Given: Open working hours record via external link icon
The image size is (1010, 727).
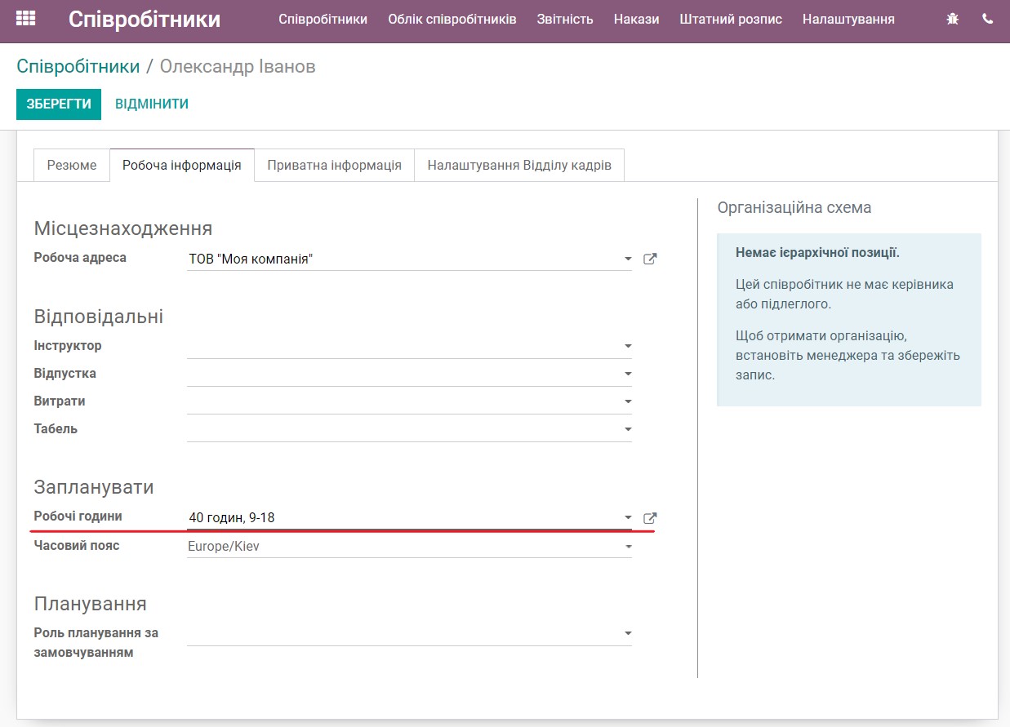Looking at the screenshot, I should point(649,516).
